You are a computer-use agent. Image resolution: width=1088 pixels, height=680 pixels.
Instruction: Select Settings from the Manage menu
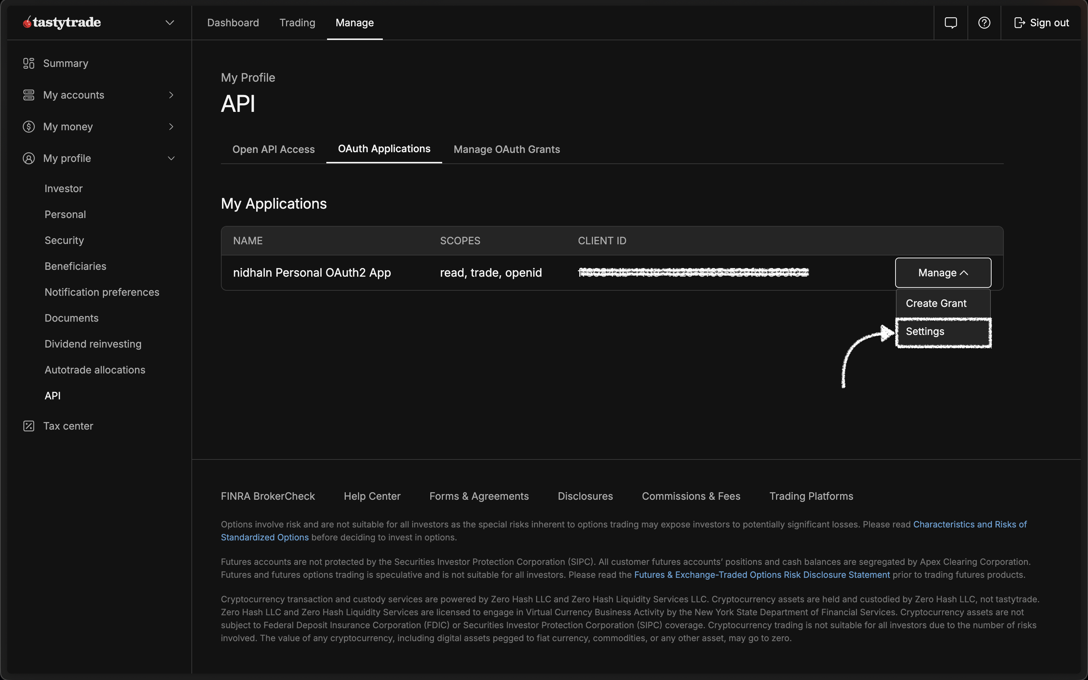925,331
